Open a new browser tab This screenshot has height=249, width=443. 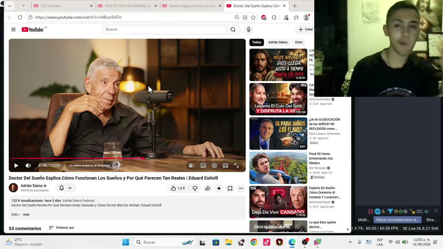(295, 6)
